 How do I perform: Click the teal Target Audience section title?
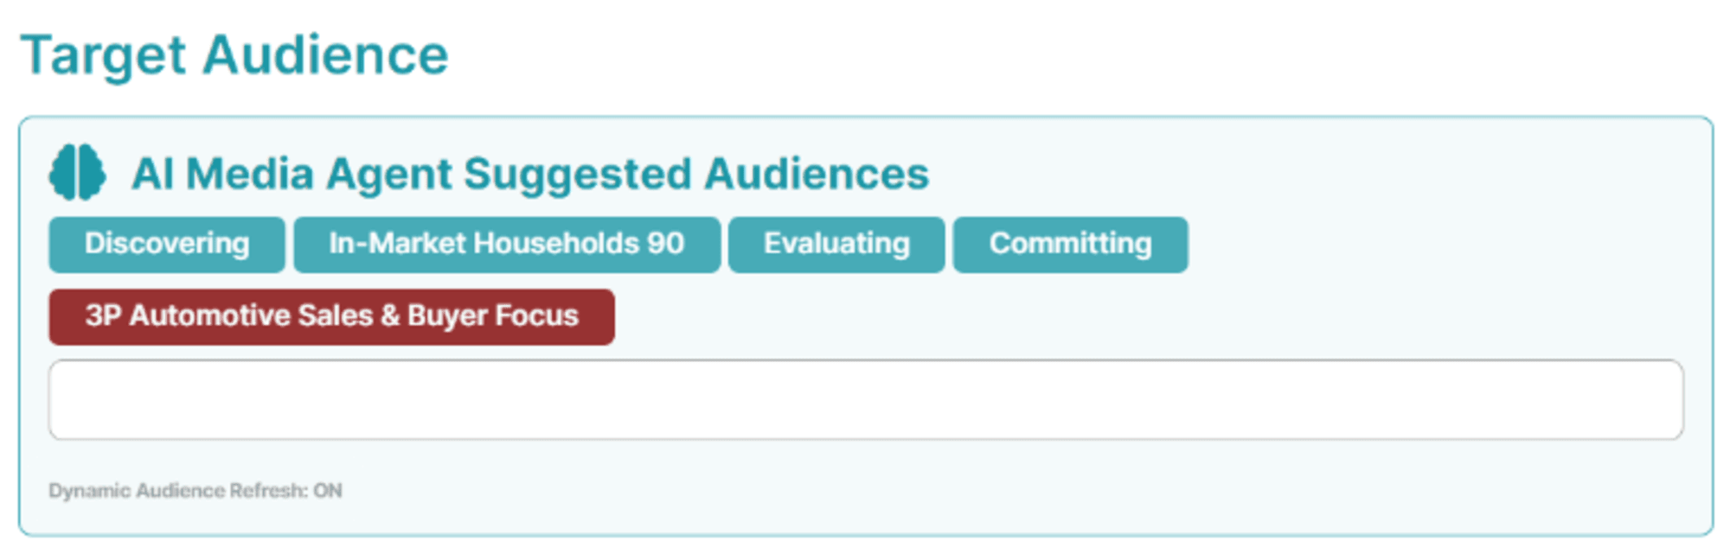click(x=234, y=55)
